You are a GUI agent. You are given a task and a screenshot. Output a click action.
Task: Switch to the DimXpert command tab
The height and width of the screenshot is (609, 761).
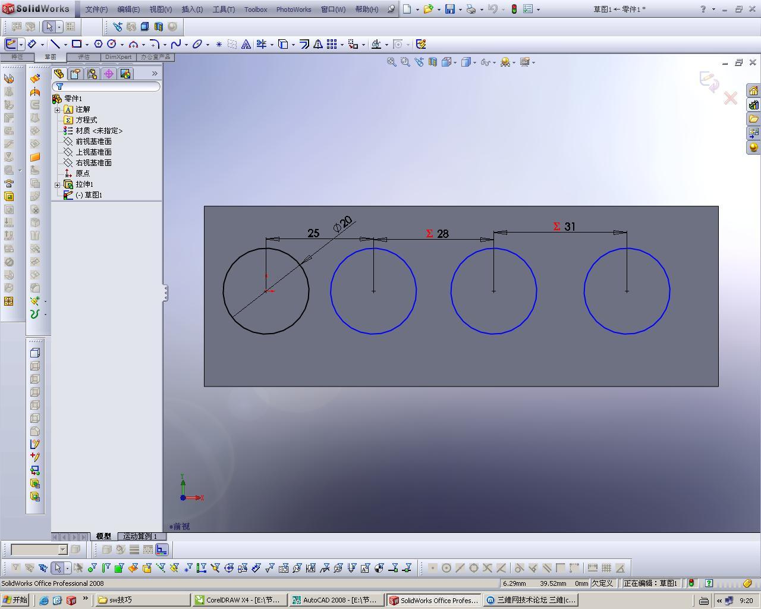118,57
